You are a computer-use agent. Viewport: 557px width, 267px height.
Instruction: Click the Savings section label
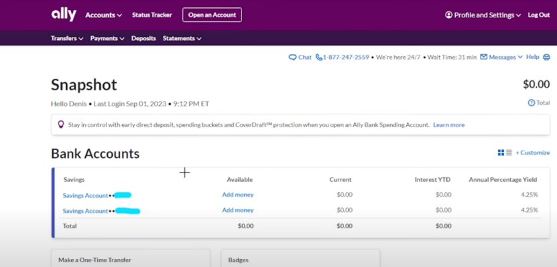pos(74,180)
